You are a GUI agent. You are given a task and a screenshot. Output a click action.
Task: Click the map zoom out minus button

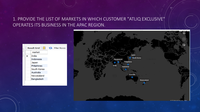(x=184, y=39)
